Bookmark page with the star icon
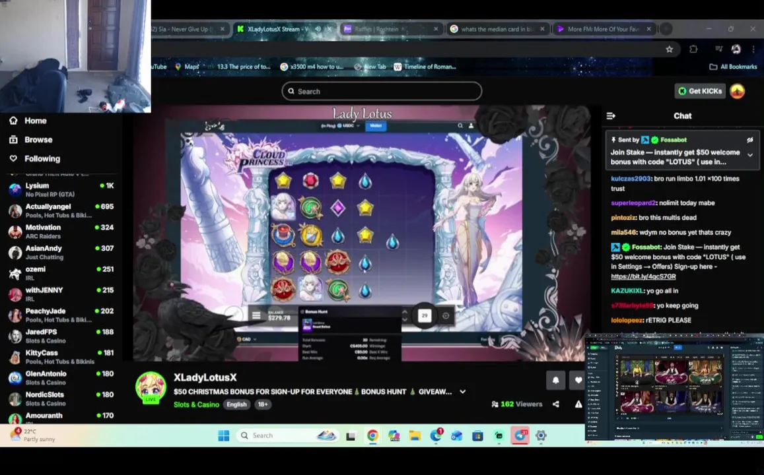 click(x=670, y=49)
